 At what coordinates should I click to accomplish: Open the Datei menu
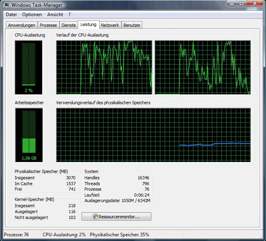pyautogui.click(x=11, y=15)
